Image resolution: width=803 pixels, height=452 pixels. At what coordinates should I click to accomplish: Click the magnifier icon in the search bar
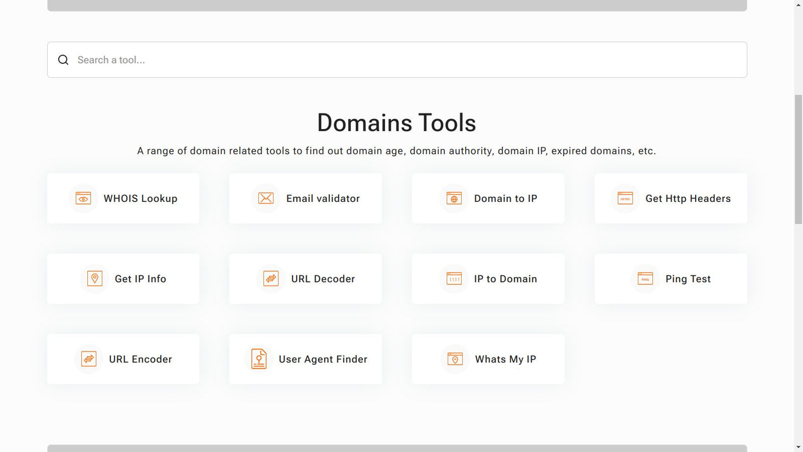tap(63, 60)
